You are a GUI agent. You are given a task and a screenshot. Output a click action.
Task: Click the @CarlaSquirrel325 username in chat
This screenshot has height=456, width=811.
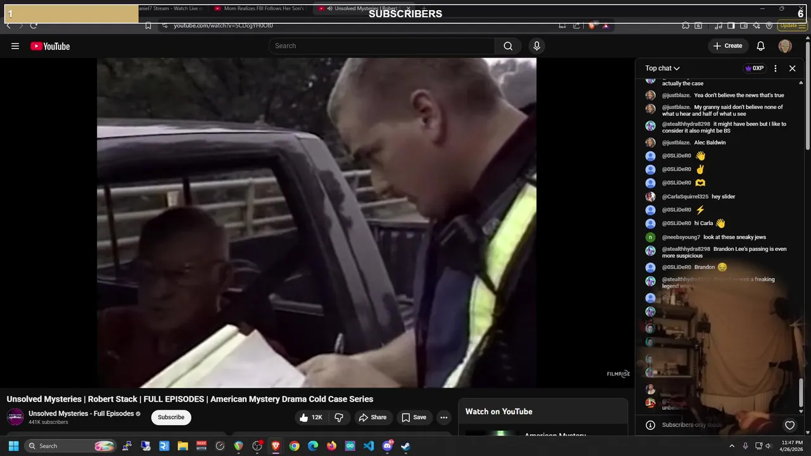685,197
